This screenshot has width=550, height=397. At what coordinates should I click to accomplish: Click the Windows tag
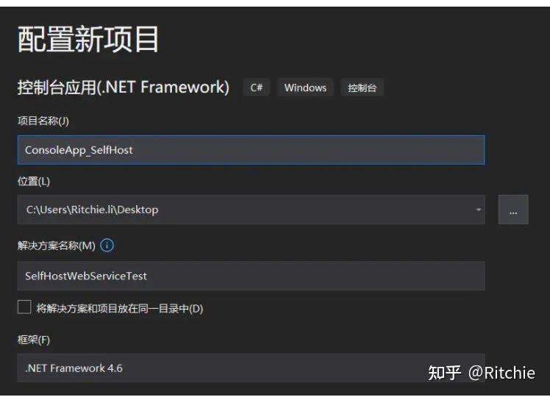coord(305,87)
